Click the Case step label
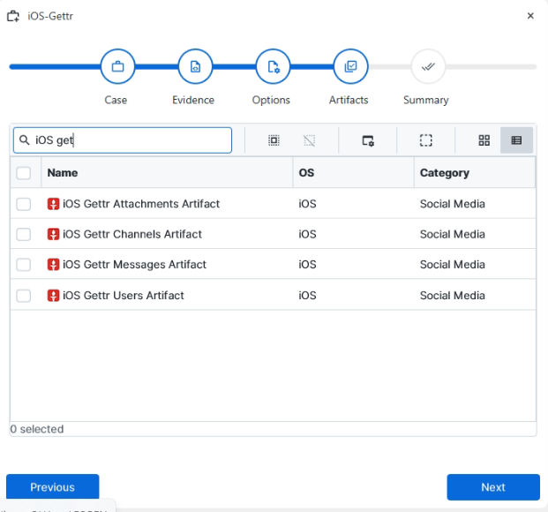Viewport: 548px width, 512px height. [116, 100]
